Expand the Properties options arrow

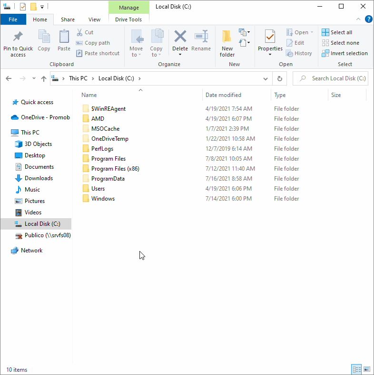click(x=270, y=55)
